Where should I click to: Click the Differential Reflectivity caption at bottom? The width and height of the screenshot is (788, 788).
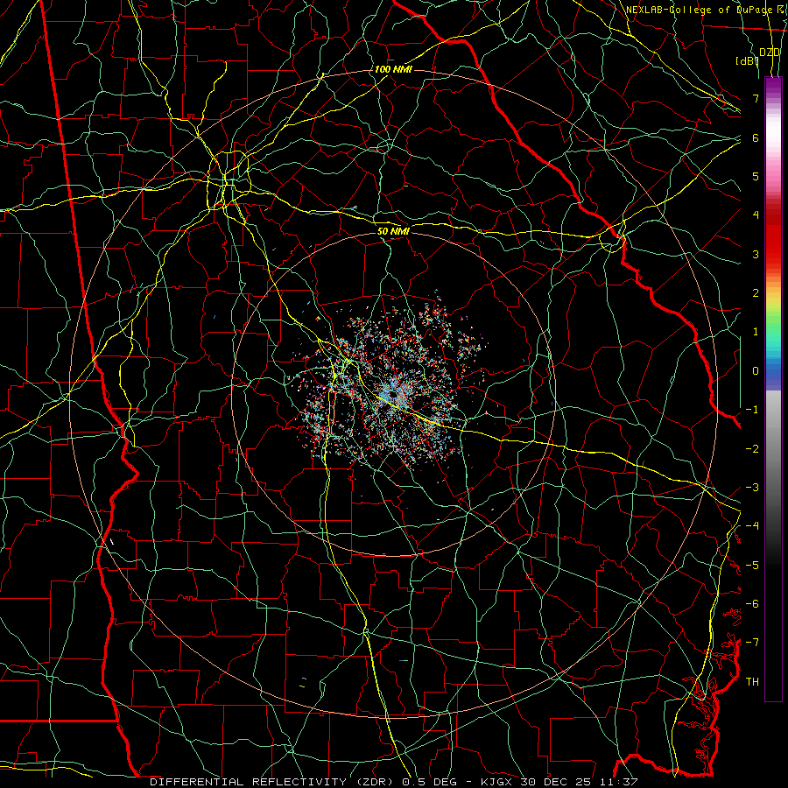point(393,782)
